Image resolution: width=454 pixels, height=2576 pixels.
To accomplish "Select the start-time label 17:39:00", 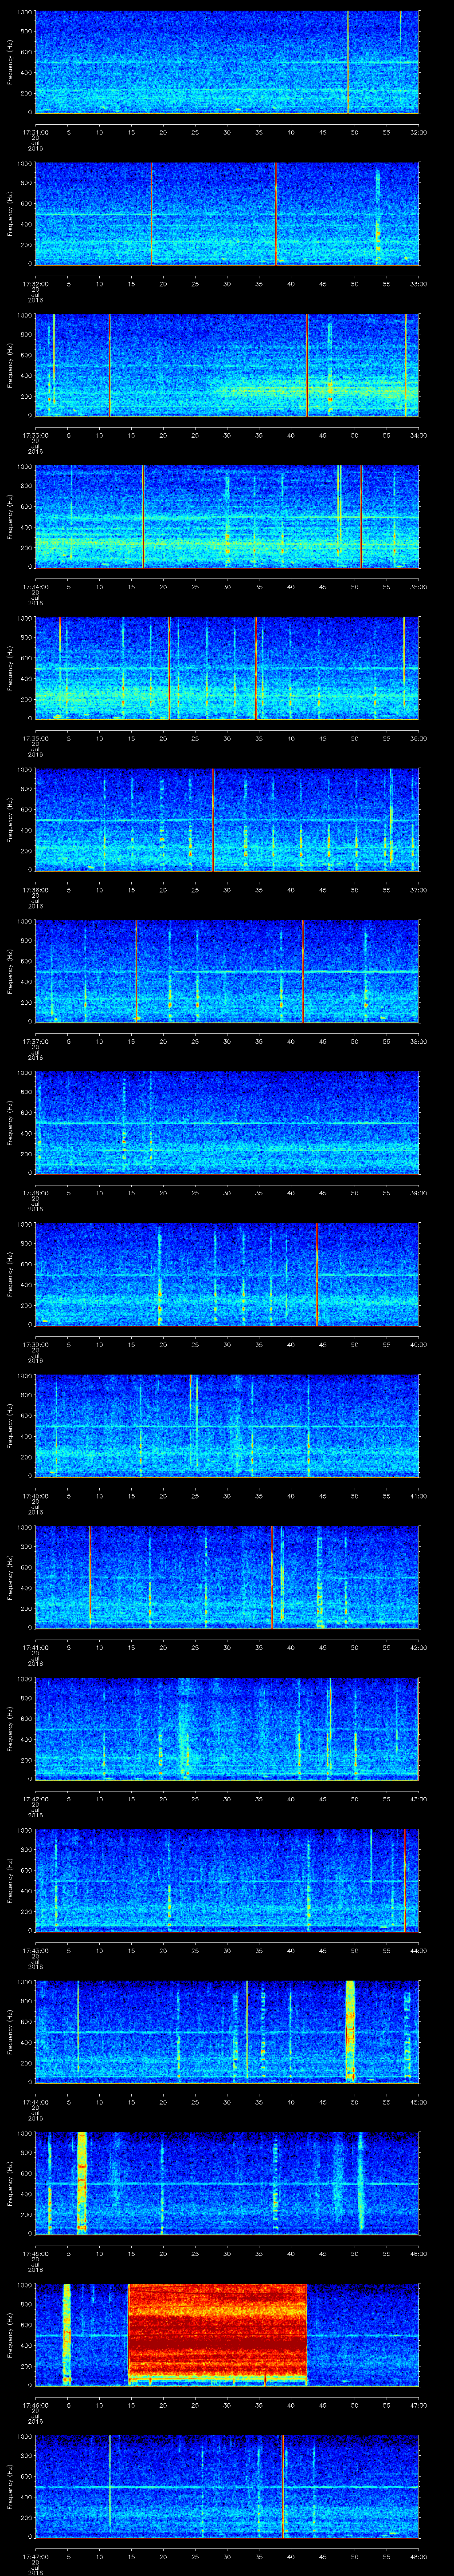I will [35, 1343].
